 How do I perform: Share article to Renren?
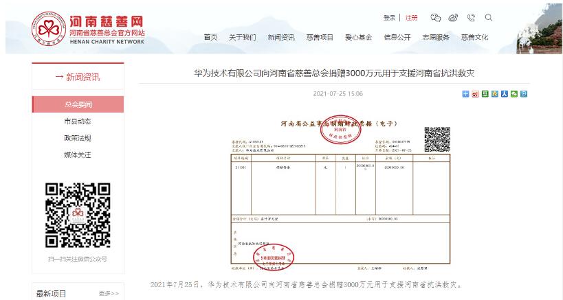point(504,94)
